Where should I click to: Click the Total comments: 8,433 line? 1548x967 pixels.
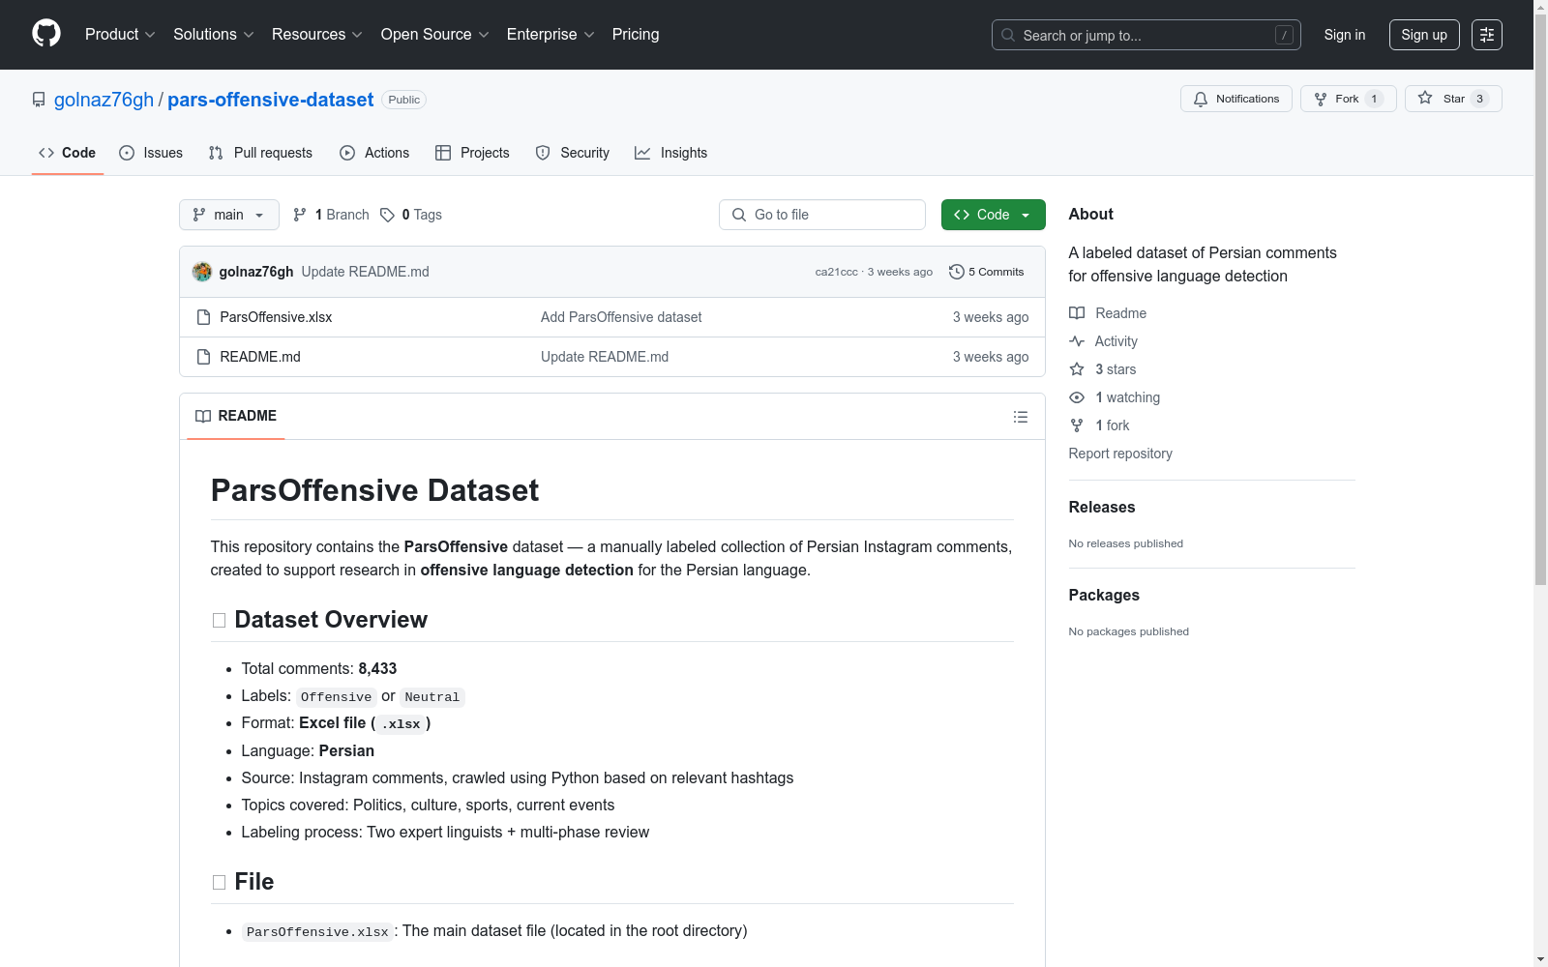(319, 669)
